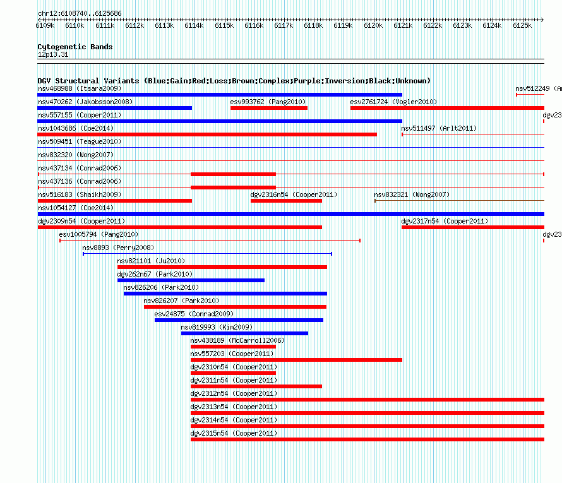Click dgv2315n54 (Cooper2011) label
Image resolution: width=562 pixels, height=483 pixels.
pos(234,433)
